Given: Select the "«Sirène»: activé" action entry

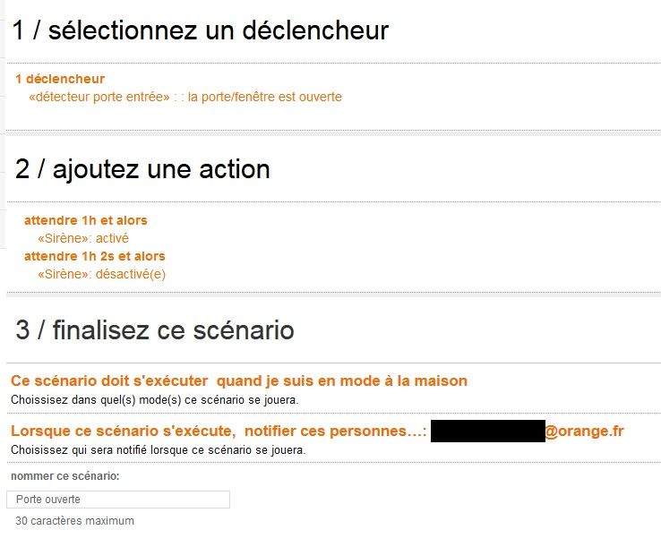Looking at the screenshot, I should click(x=83, y=238).
